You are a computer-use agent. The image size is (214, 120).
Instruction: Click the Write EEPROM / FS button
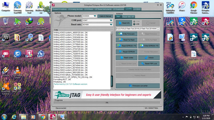pyautogui.click(x=149, y=46)
